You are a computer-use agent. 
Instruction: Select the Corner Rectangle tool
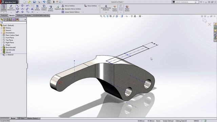17,9
